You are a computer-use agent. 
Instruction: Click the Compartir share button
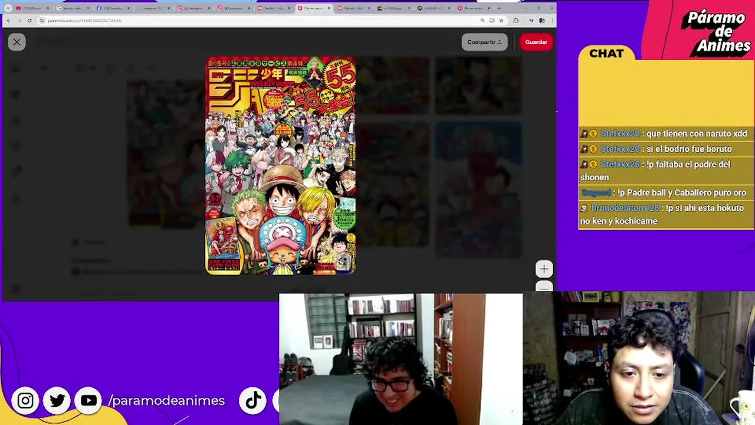click(484, 42)
